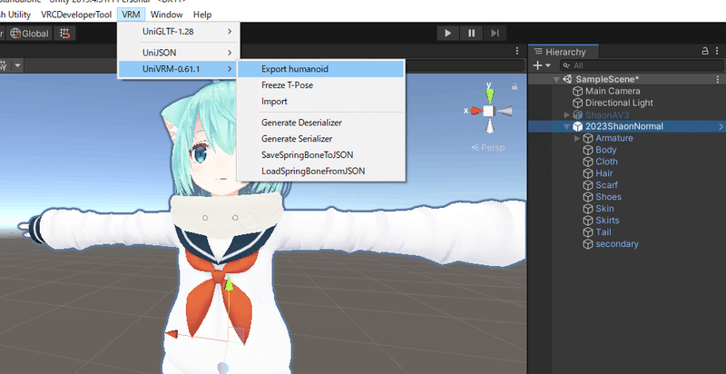The image size is (726, 374).
Task: Click the Body cube icon
Action: [x=588, y=150]
